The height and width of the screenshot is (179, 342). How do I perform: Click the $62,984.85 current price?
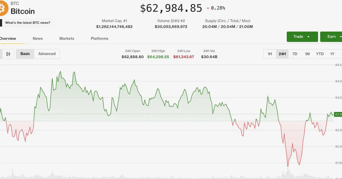[x=171, y=8]
